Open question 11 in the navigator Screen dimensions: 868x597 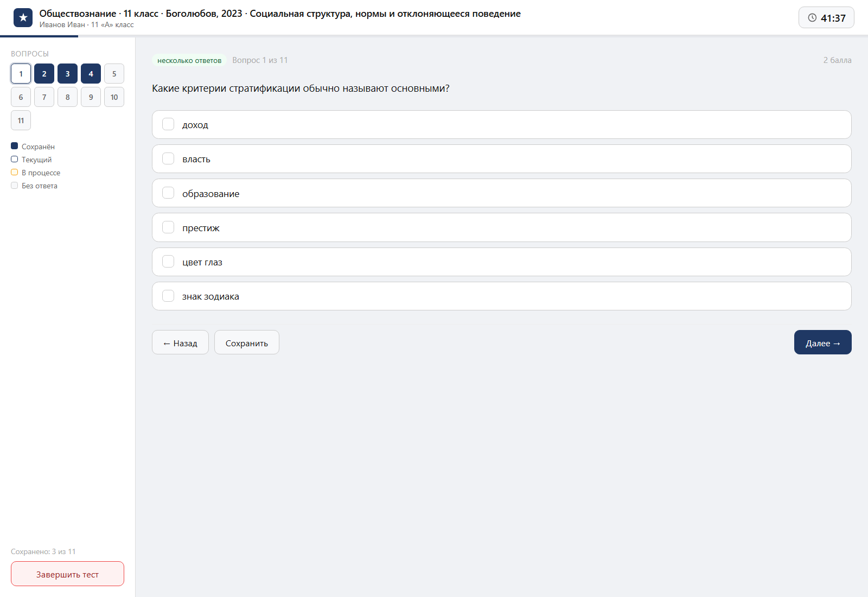pos(21,120)
